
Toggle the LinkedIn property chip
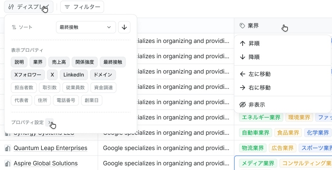pos(74,75)
